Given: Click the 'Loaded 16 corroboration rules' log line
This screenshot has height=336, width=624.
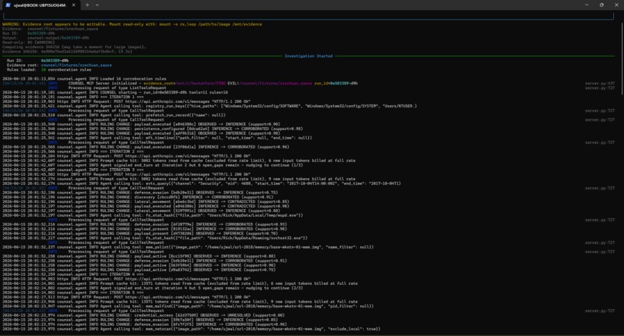Looking at the screenshot, I should tap(84, 79).
